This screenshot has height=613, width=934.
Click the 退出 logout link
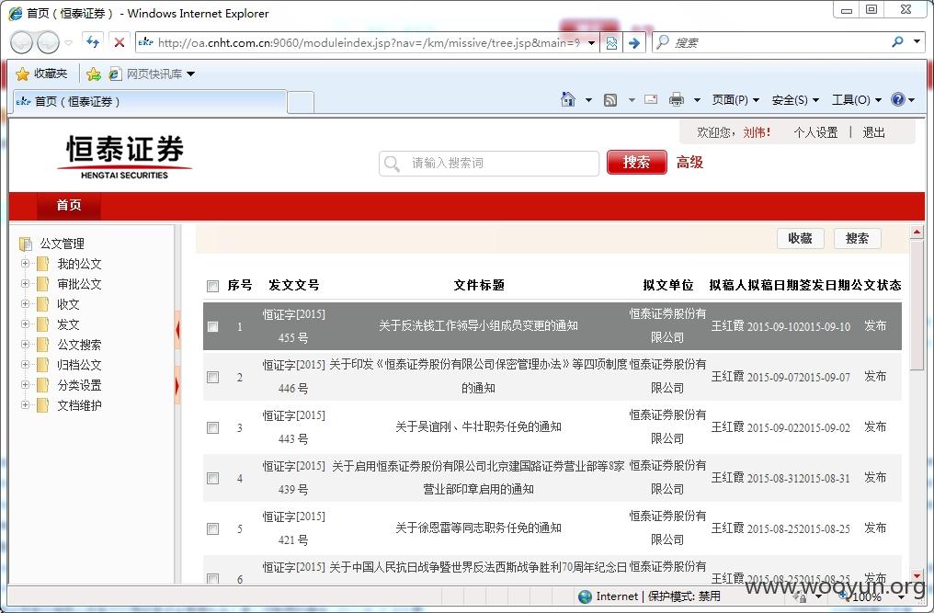tap(873, 133)
